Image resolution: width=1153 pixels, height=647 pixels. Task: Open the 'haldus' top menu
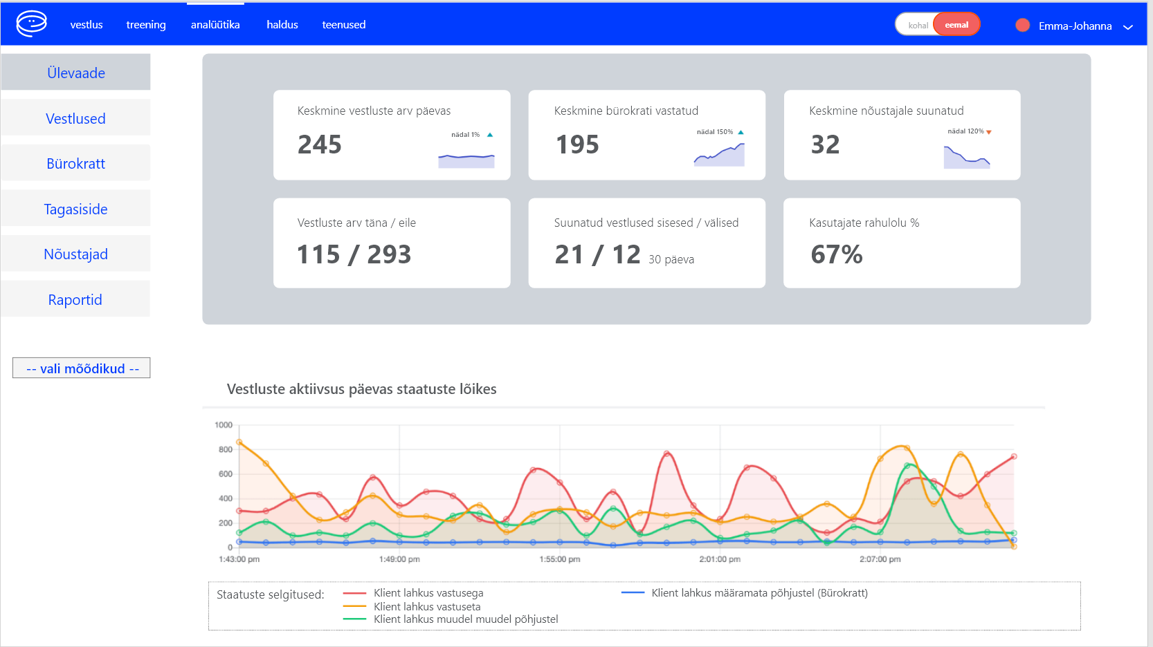(x=282, y=25)
